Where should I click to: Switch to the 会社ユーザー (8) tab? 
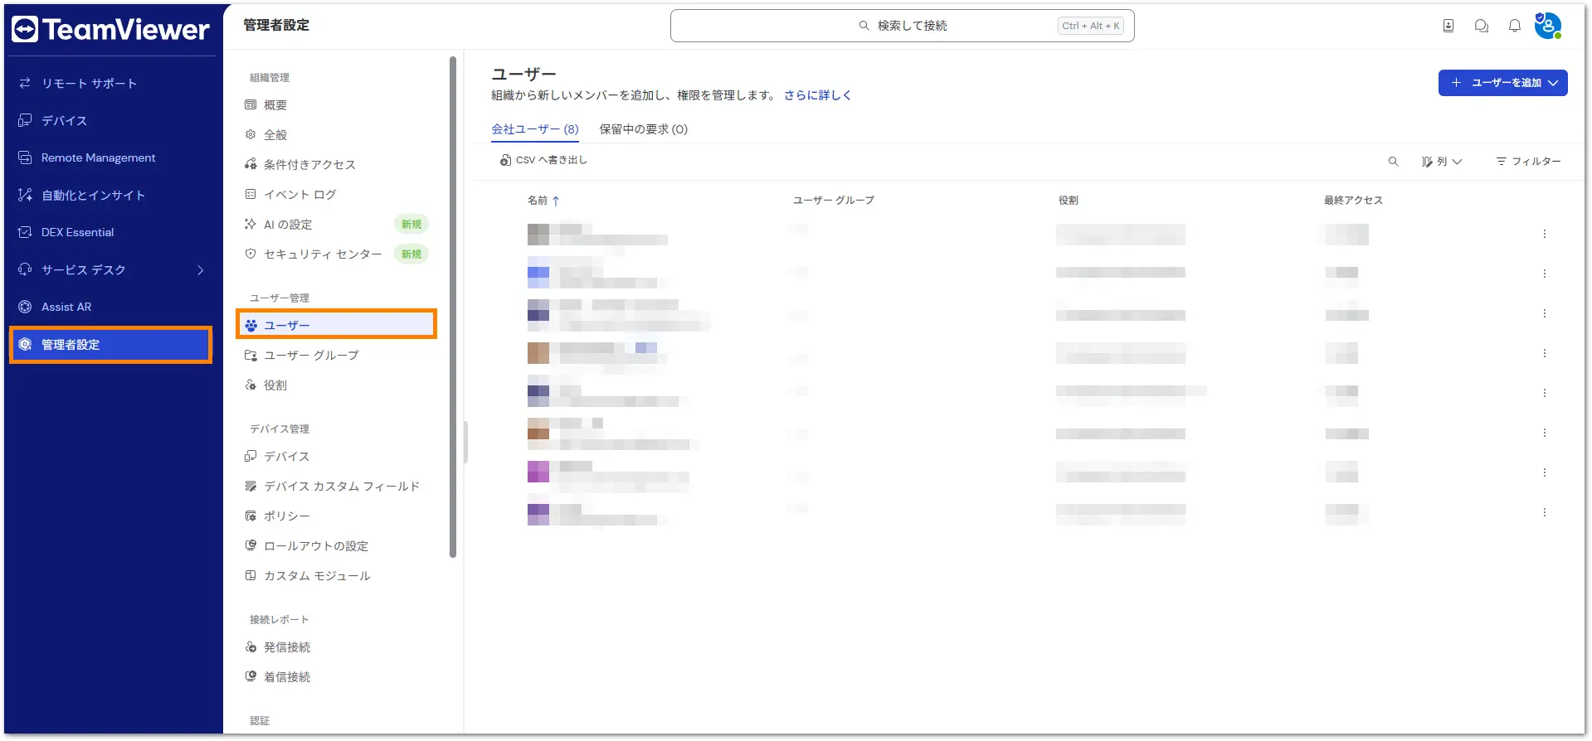click(x=535, y=129)
